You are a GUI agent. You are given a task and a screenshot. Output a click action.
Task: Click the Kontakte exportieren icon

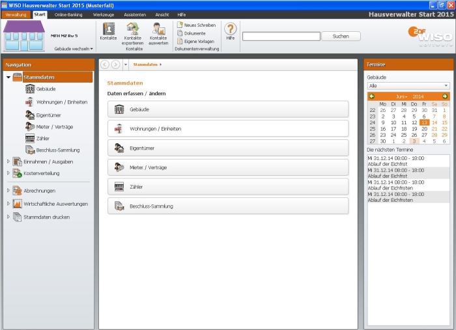point(133,29)
